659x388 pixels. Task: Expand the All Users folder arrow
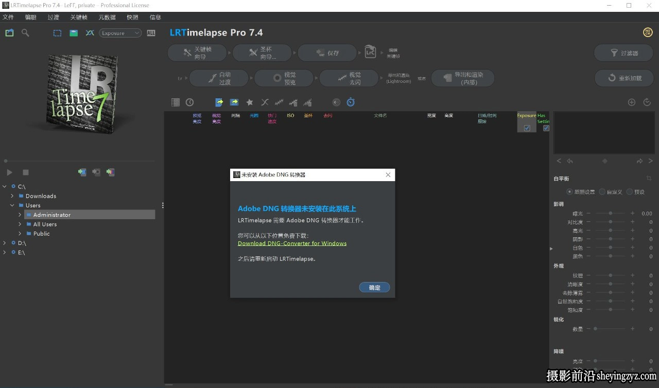(x=20, y=224)
